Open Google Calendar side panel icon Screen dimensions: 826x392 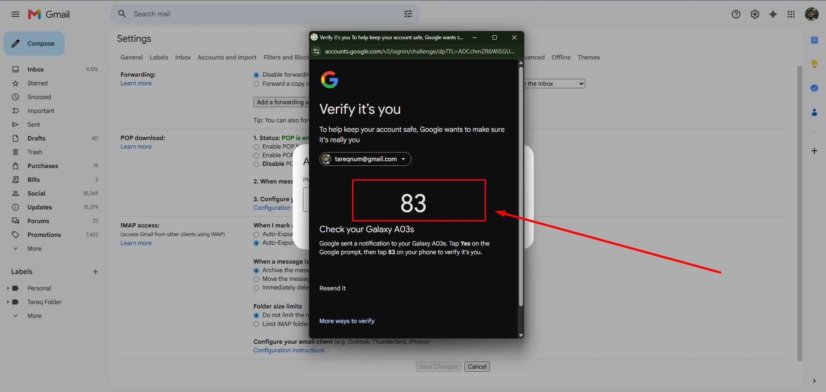[x=814, y=40]
